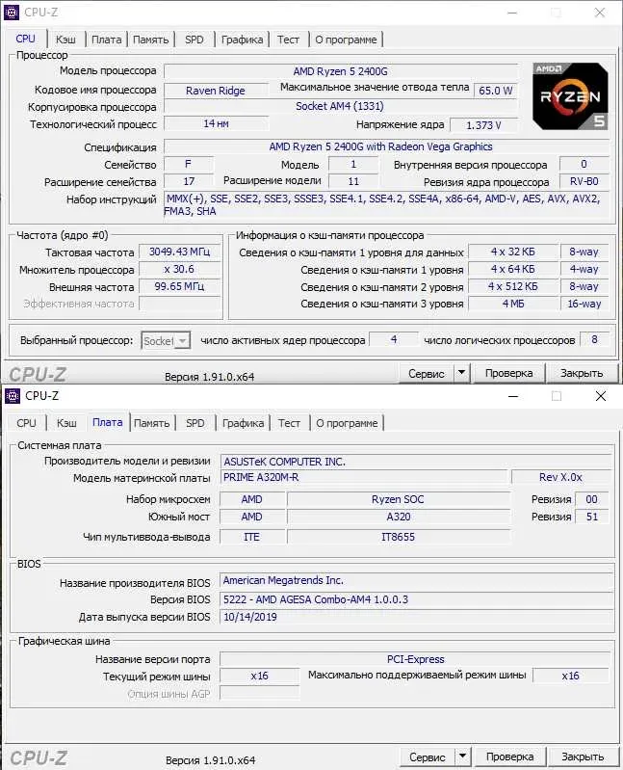Switch to the CPU tab in the bottom window

coord(26,423)
